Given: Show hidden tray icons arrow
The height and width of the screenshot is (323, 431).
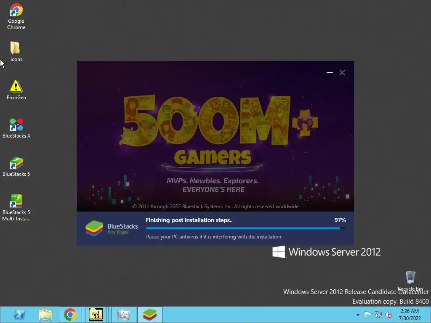Looking at the screenshot, I should (x=358, y=315).
